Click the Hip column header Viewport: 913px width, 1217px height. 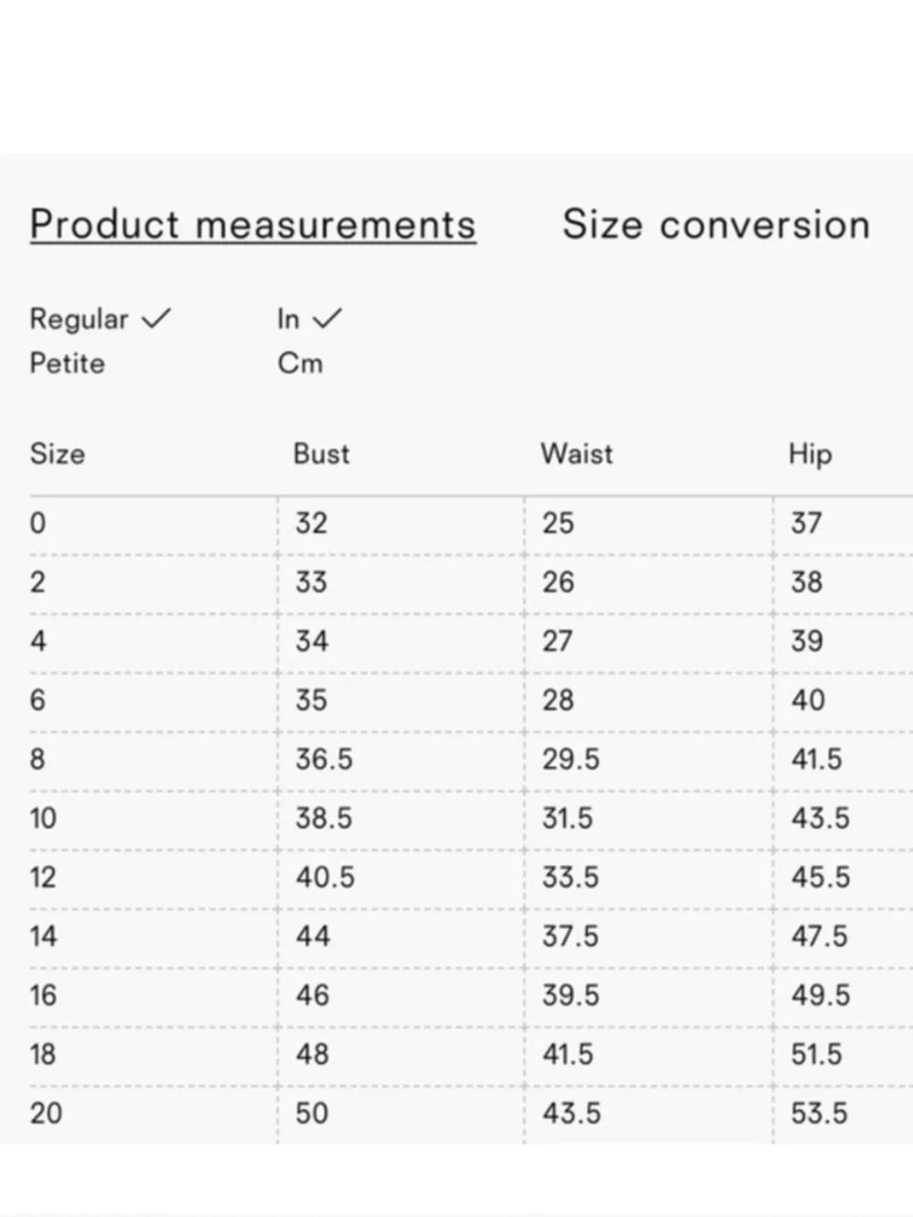coord(810,454)
